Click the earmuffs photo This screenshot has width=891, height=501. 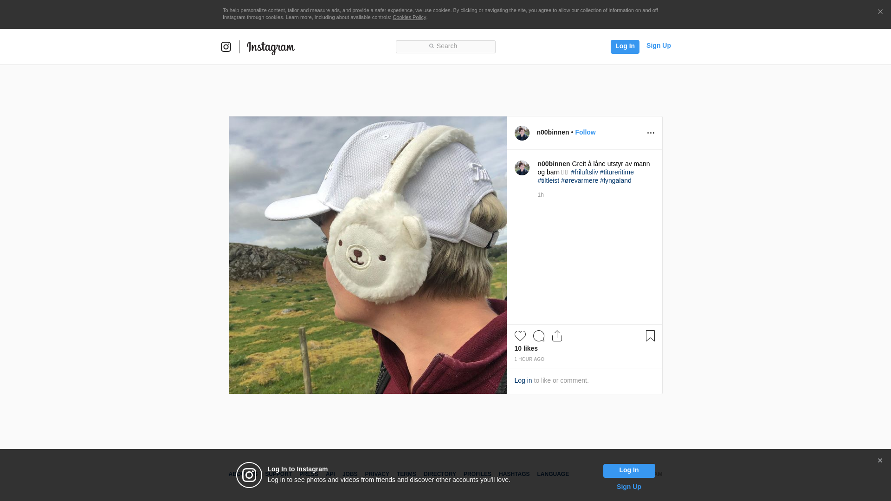tap(368, 255)
